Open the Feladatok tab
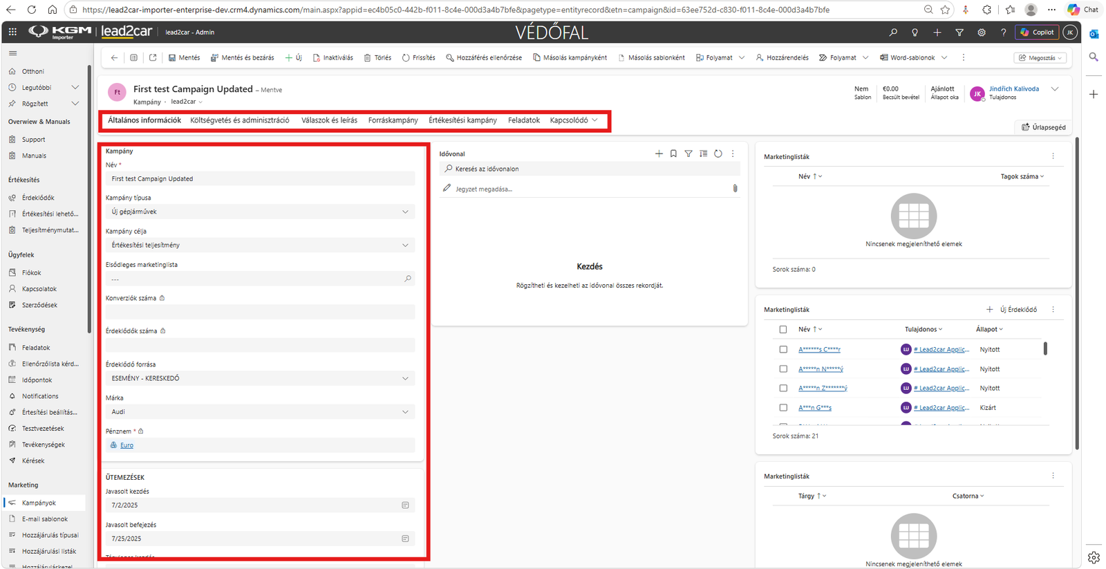The height and width of the screenshot is (569, 1106). (x=524, y=120)
